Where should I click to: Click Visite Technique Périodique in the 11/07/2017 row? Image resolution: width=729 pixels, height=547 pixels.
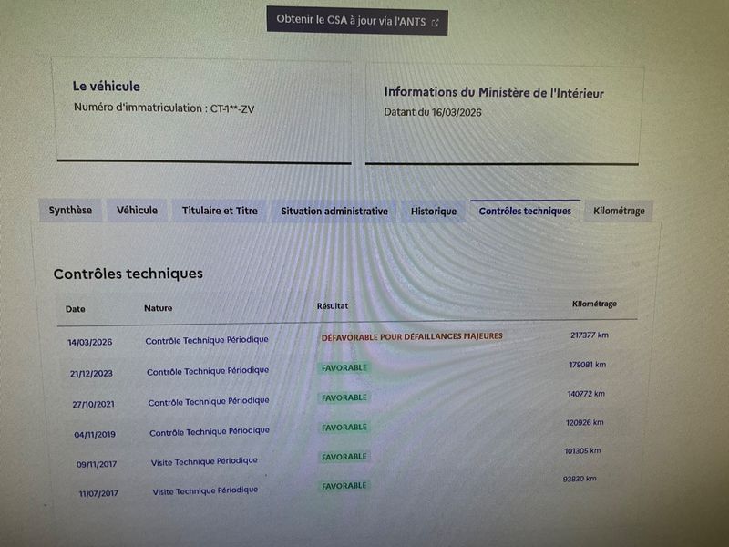click(206, 490)
